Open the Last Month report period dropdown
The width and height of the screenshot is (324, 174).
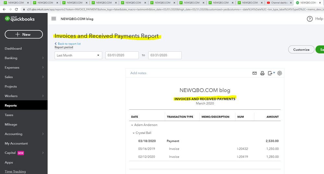click(x=78, y=55)
